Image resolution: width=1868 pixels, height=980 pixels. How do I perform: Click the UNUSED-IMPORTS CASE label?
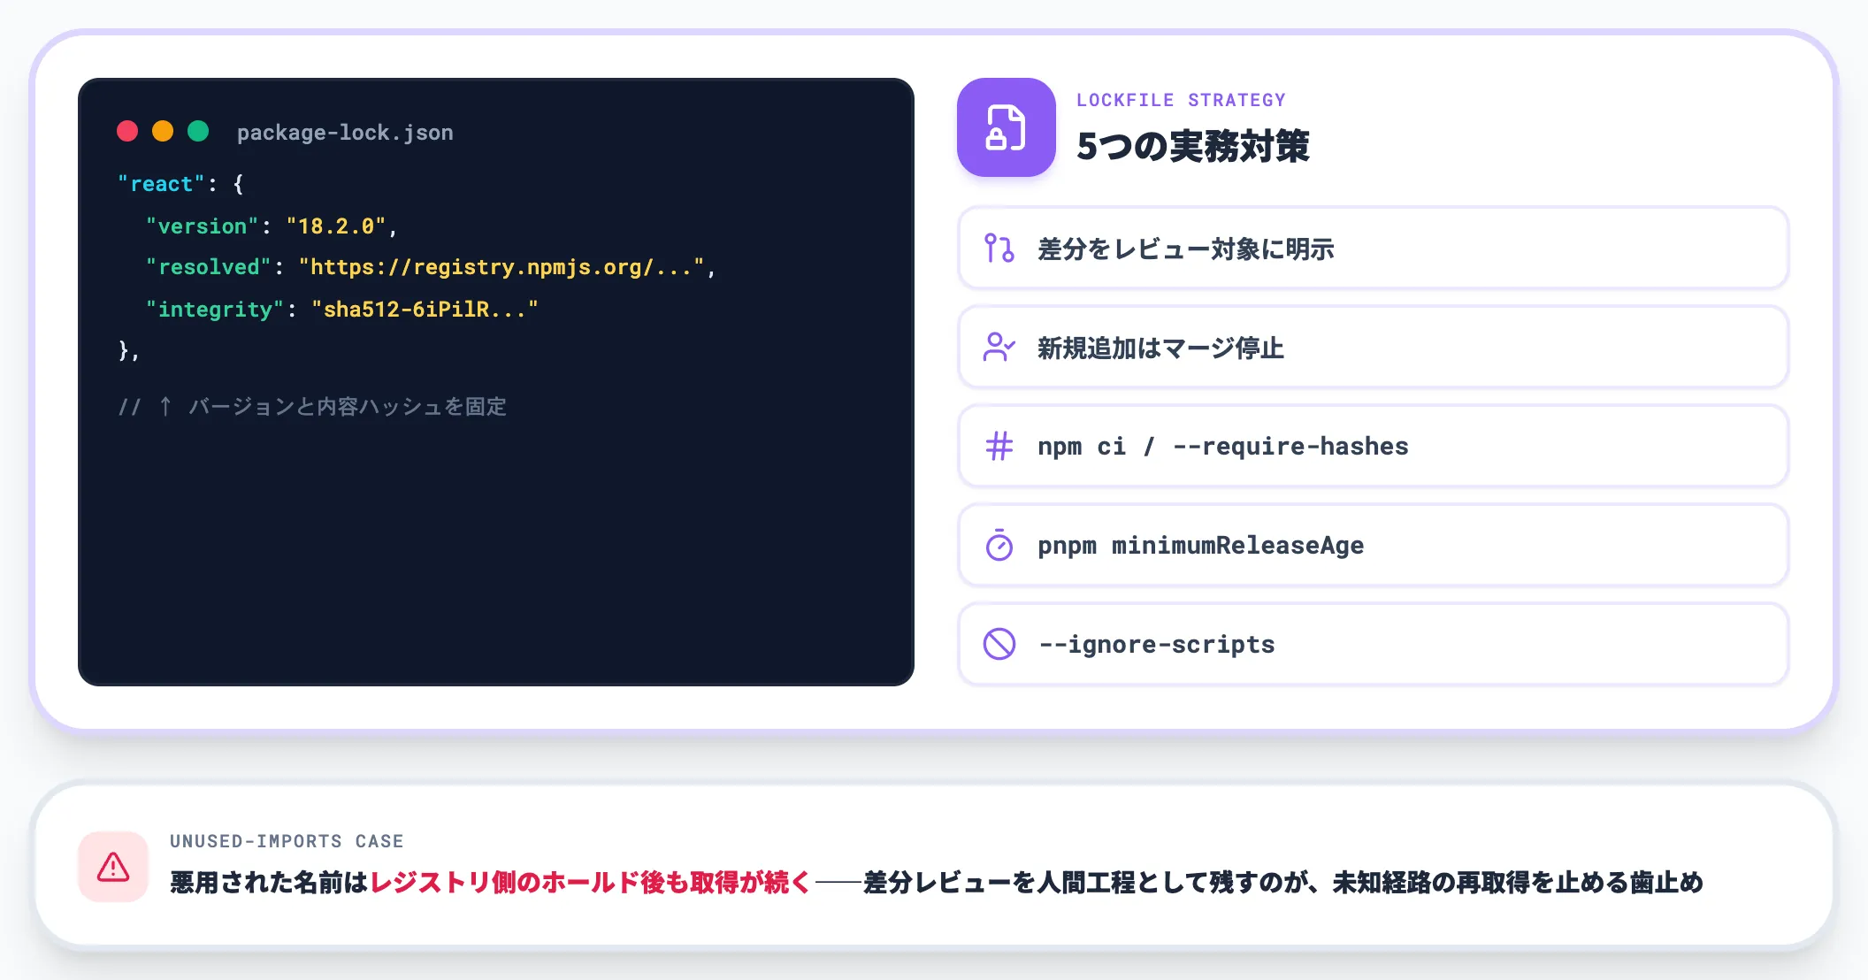pyautogui.click(x=287, y=841)
